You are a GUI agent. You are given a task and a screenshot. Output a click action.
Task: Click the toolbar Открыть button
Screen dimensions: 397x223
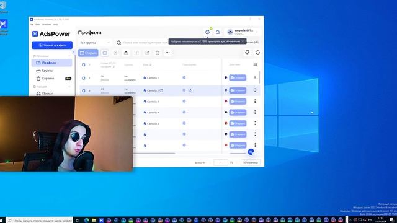click(88, 53)
